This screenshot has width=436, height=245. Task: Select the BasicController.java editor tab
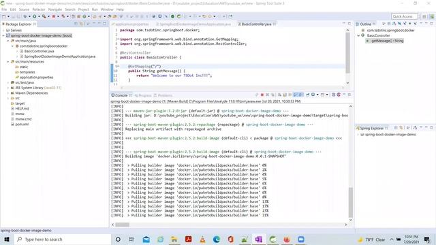pyautogui.click(x=256, y=24)
